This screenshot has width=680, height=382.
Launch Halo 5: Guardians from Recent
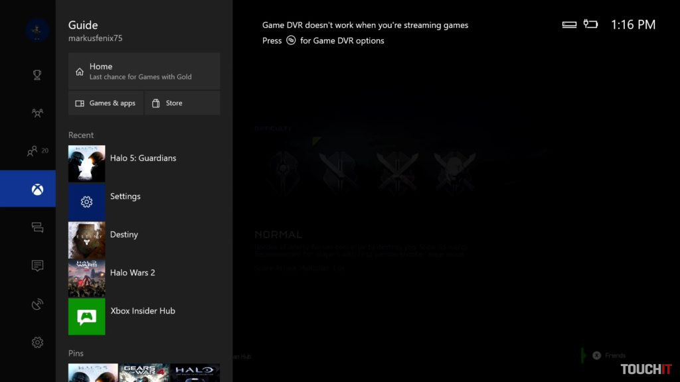(x=144, y=163)
